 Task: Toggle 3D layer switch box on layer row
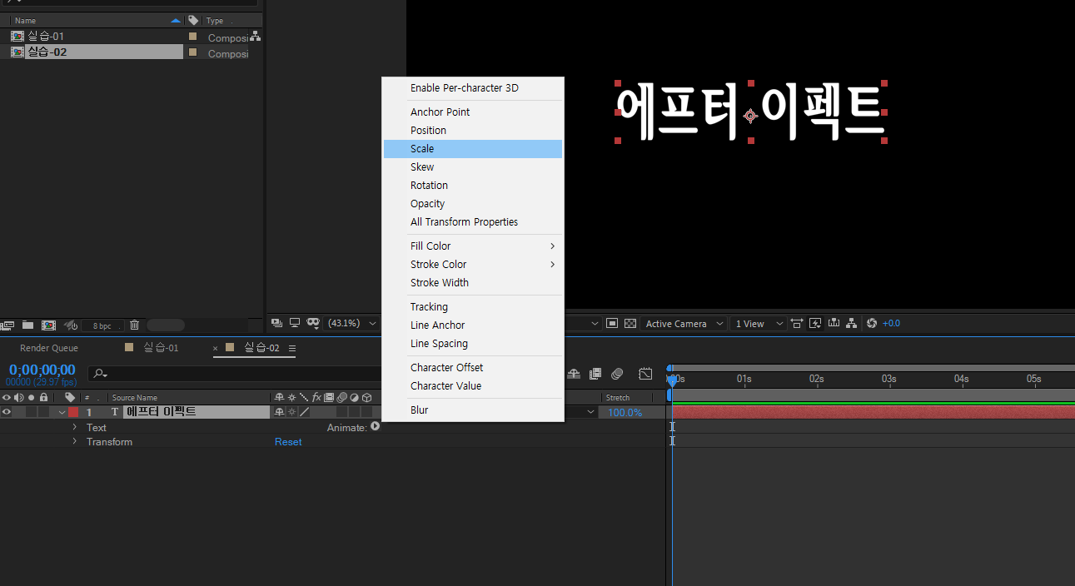click(x=366, y=412)
